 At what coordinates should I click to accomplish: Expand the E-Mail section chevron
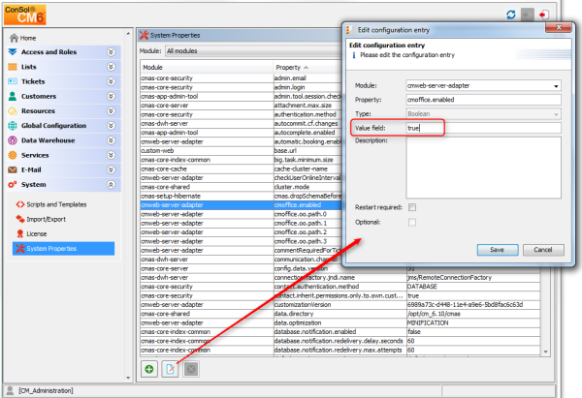click(111, 169)
